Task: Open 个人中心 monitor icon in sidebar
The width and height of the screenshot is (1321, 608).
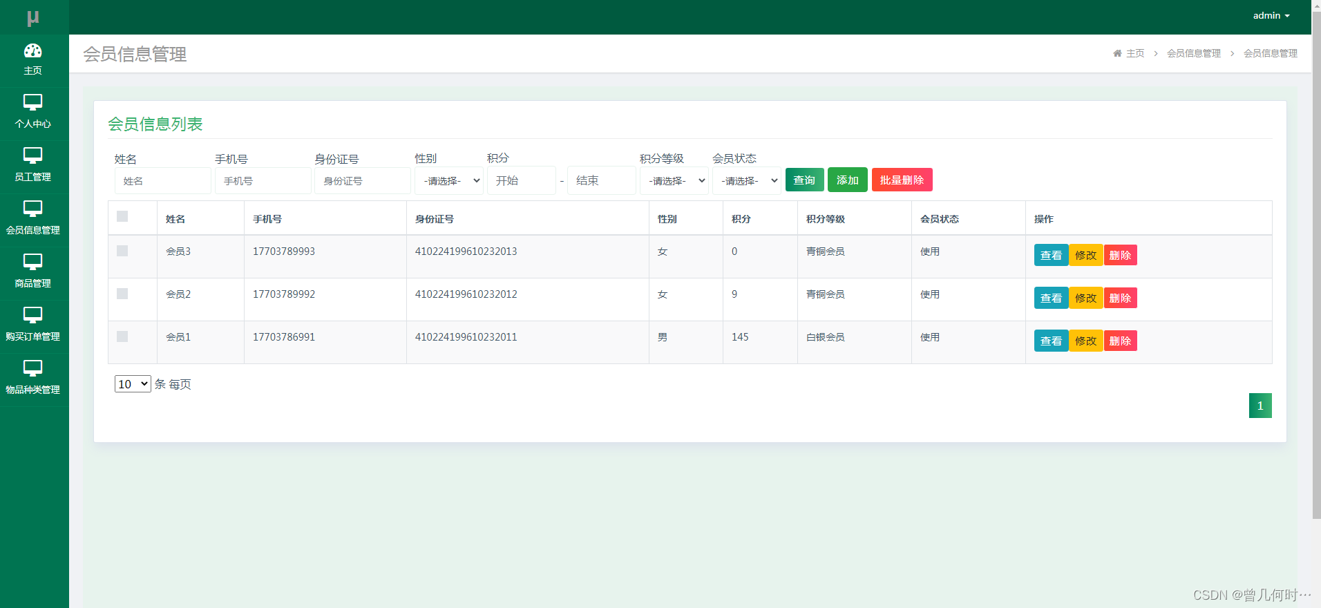Action: click(32, 102)
